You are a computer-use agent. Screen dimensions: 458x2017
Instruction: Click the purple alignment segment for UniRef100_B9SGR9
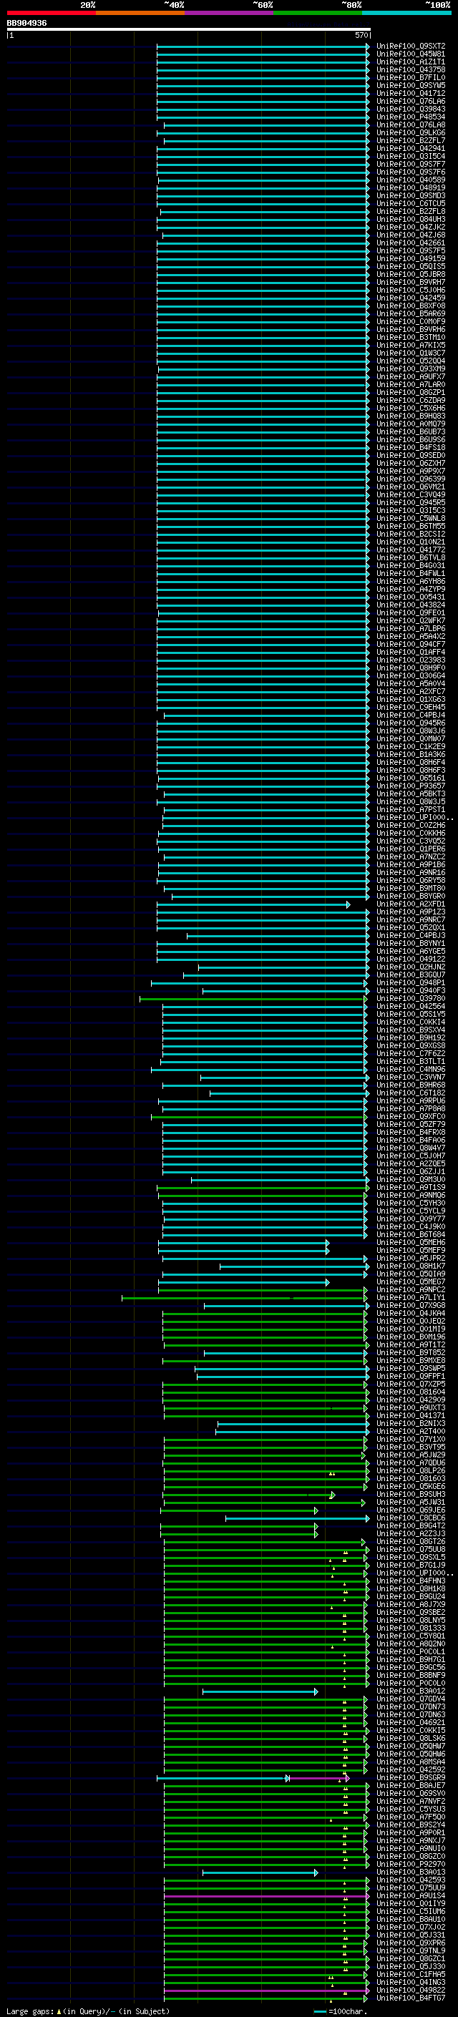(x=318, y=1778)
